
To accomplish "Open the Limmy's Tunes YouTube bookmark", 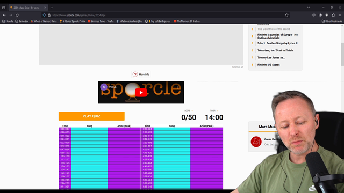I will (101, 21).
